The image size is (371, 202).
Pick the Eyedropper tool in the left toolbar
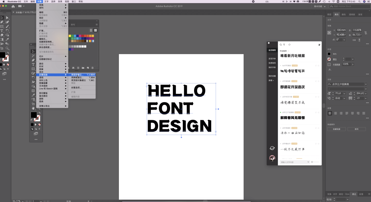(7, 39)
